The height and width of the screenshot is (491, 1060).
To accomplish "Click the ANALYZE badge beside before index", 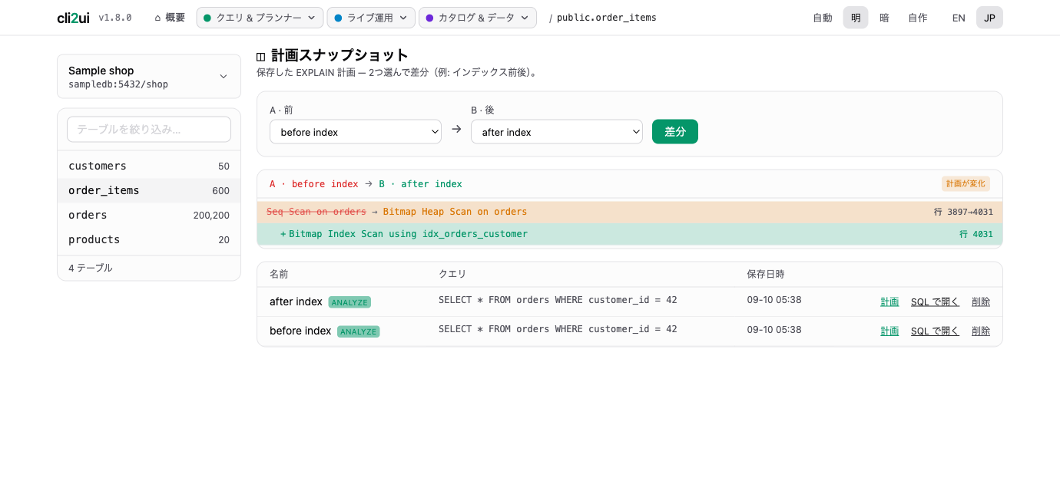I will point(359,331).
